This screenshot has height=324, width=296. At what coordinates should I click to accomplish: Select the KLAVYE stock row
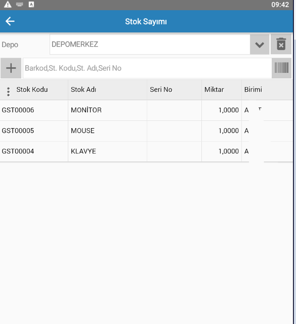(146, 151)
